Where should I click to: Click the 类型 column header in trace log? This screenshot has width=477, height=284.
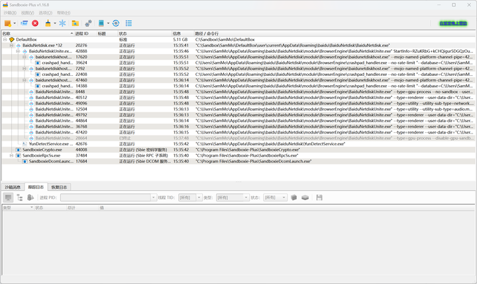coord(18,208)
